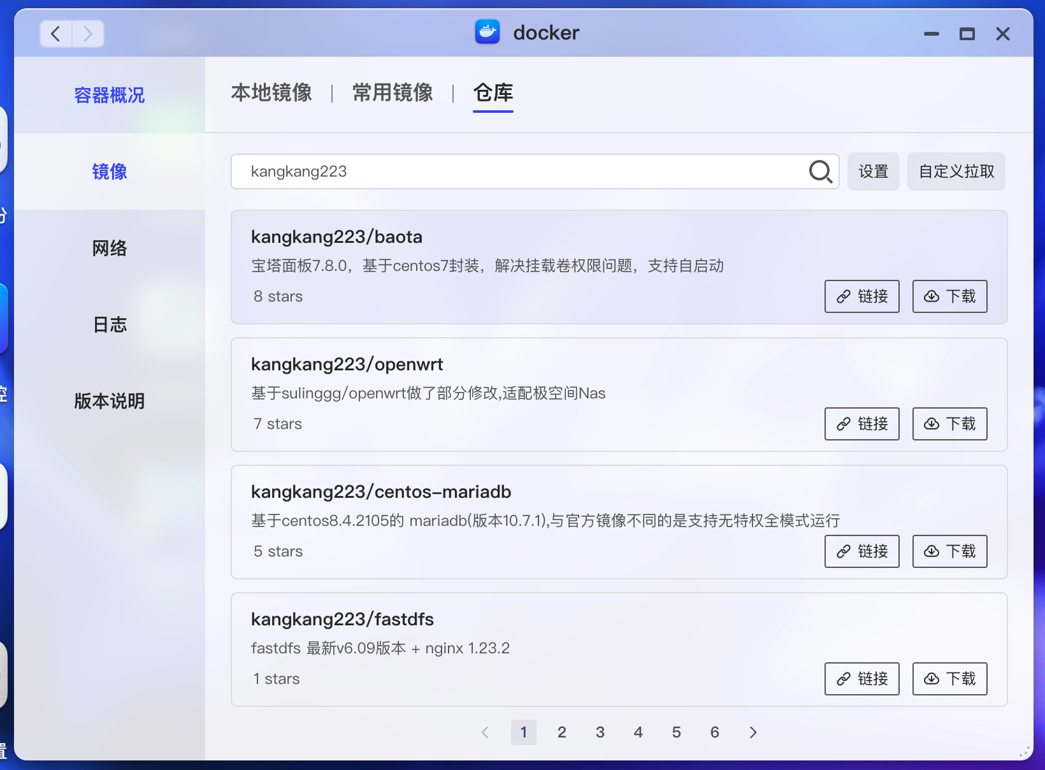Download the kangkang223/baota image
Screen dimensions: 1045x770
point(950,296)
